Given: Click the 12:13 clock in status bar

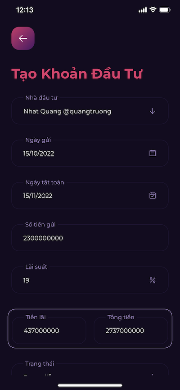Looking at the screenshot, I should [25, 10].
